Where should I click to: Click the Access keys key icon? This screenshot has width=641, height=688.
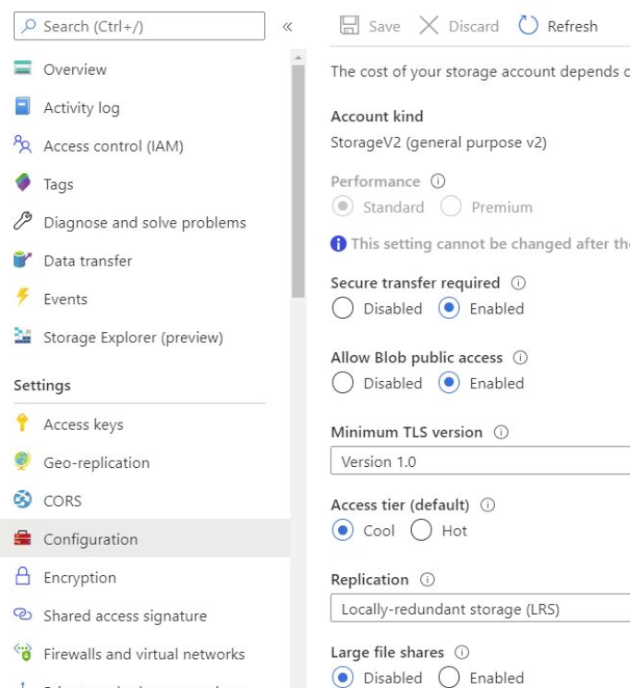[x=22, y=423]
